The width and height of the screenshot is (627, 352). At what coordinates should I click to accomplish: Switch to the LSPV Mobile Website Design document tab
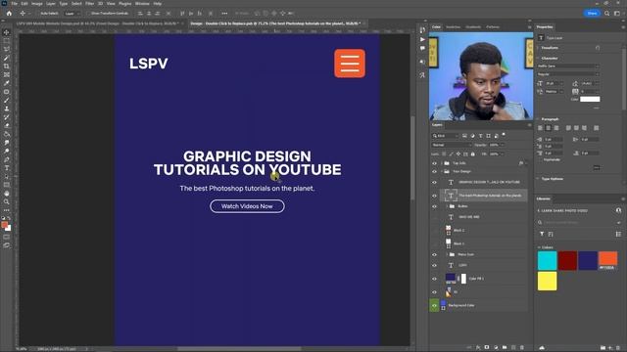[97, 23]
